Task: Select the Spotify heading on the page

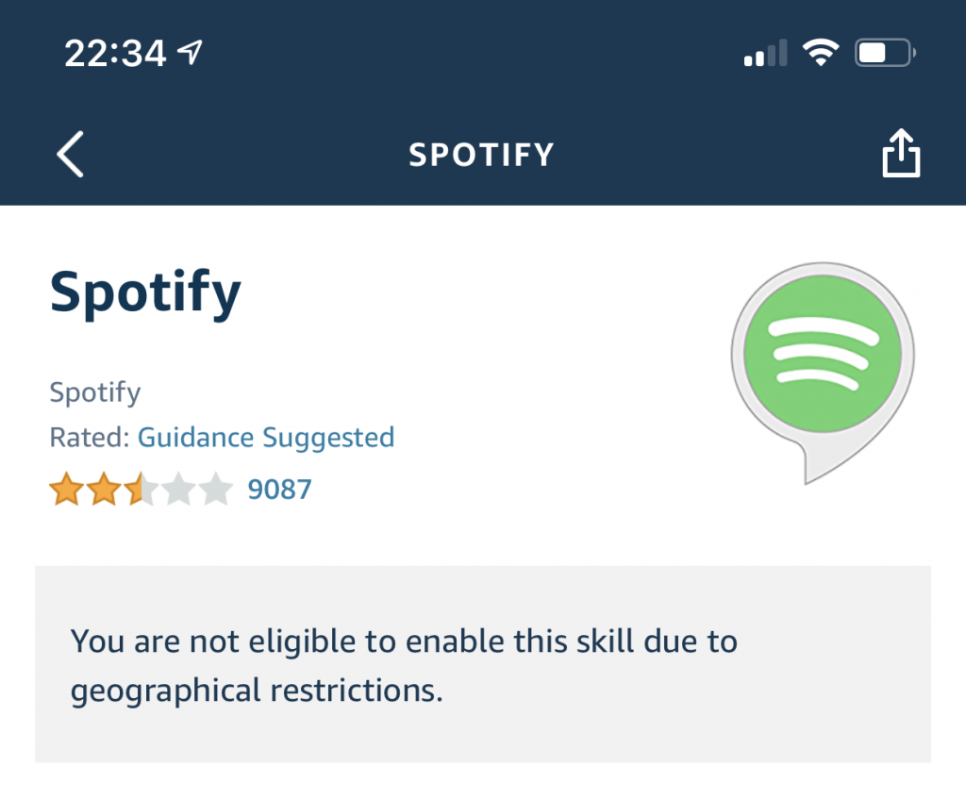Action: (144, 292)
